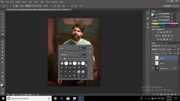
Task: Toggle lock position
Action: pos(162,53)
